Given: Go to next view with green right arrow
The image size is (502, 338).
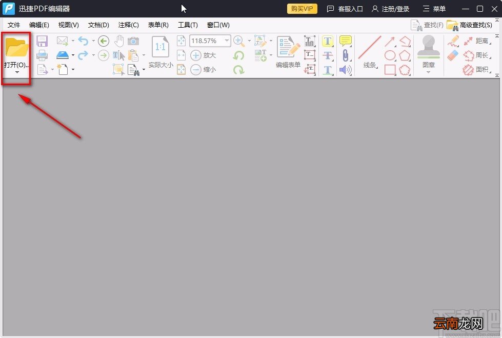Looking at the screenshot, I should click(104, 55).
